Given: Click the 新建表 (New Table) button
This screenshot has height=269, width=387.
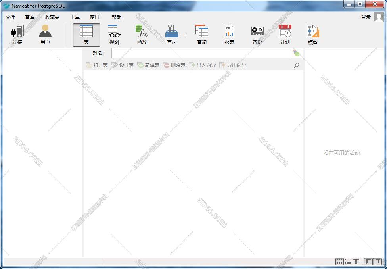Looking at the screenshot, I should pyautogui.click(x=148, y=65).
